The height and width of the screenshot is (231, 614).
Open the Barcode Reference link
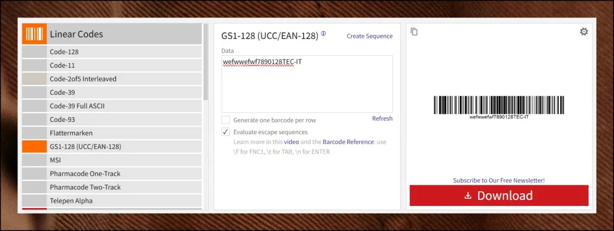click(348, 142)
